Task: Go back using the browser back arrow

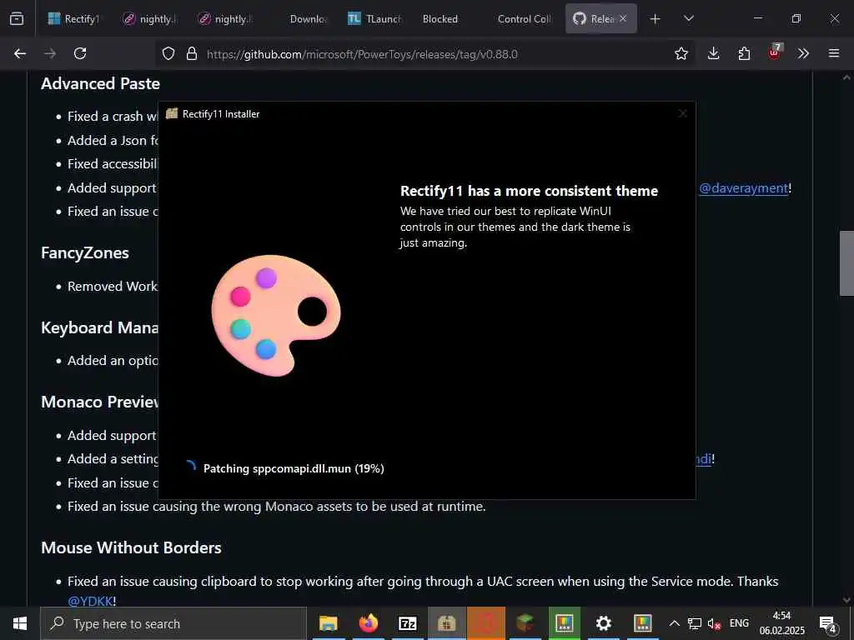Action: tap(20, 53)
